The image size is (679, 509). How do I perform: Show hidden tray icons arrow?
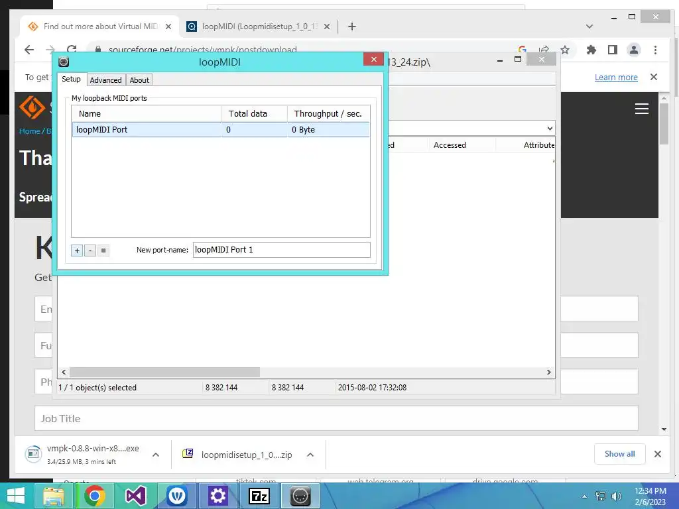[584, 496]
